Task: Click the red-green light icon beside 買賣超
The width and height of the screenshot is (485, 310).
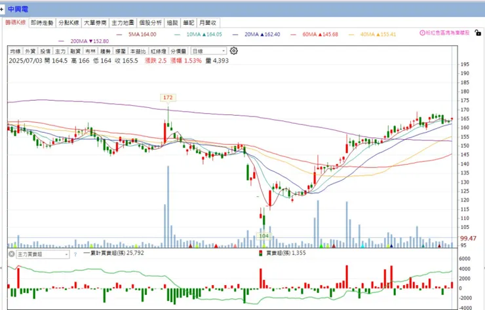Action: 260,253
